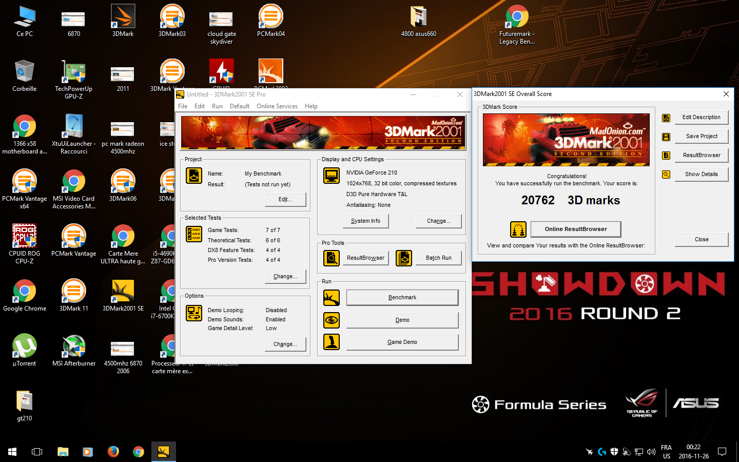Click the ResultBrowser magnifier icon in Pro Tools
Viewport: 739px width, 462px height.
coord(332,258)
